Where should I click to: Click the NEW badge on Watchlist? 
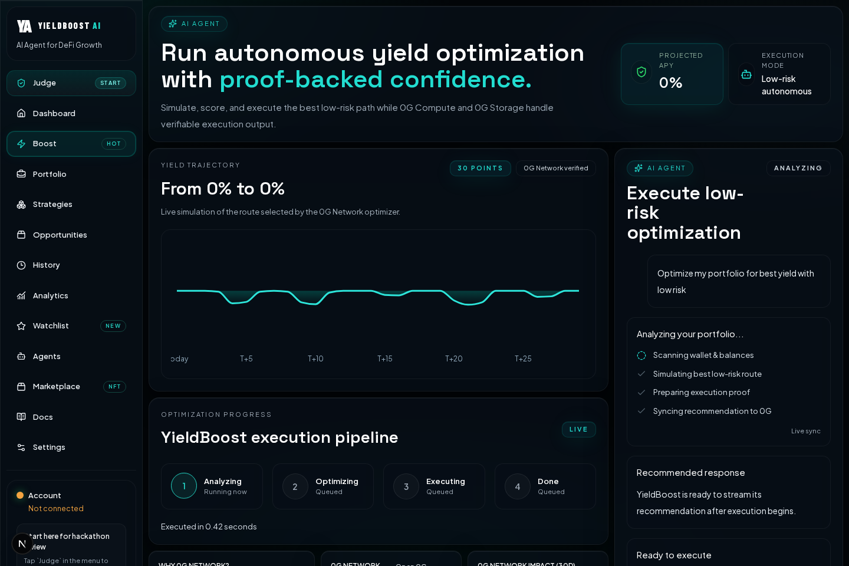click(113, 326)
